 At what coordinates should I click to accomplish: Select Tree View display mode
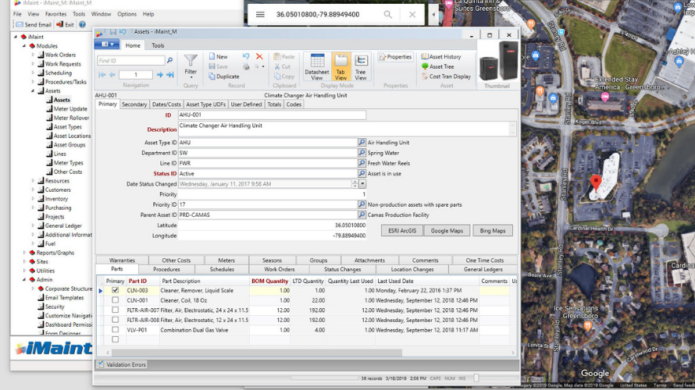tap(361, 67)
